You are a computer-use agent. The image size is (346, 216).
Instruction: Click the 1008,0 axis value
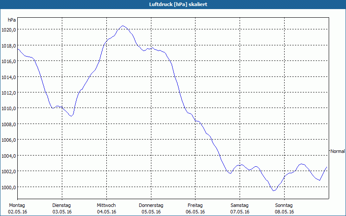(x=9, y=124)
